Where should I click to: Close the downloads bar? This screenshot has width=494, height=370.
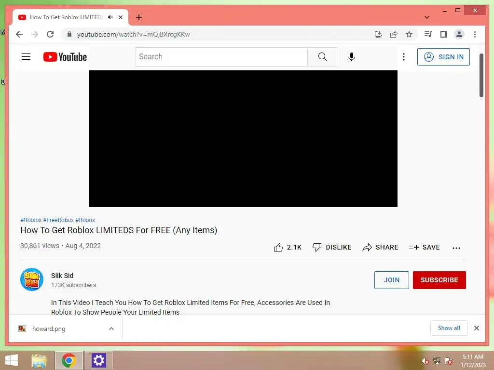pyautogui.click(x=476, y=328)
